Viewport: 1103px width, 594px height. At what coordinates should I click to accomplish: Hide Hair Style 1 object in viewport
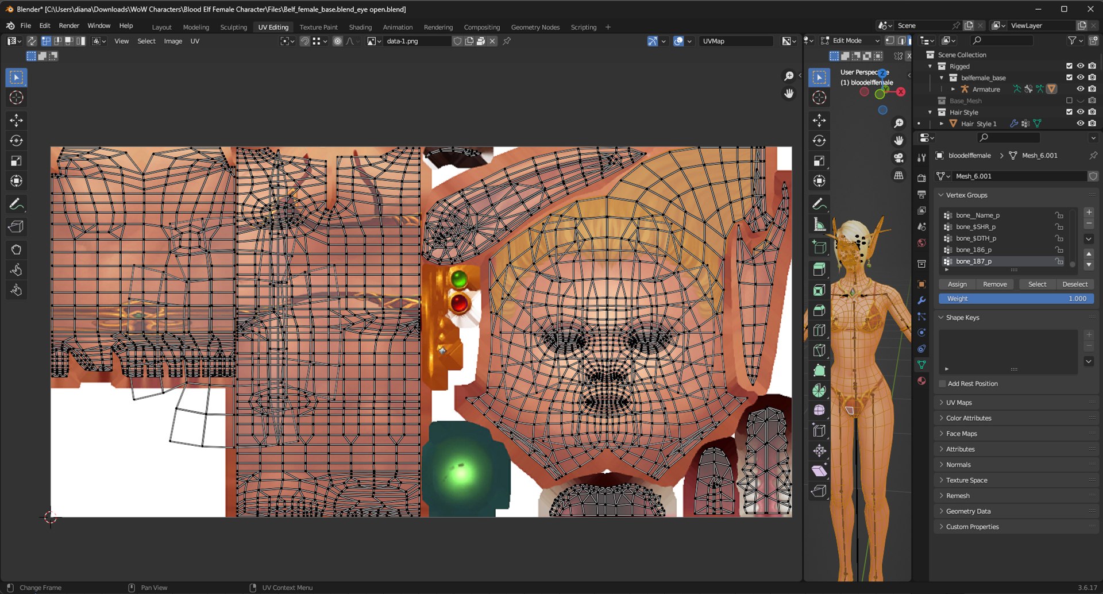pyautogui.click(x=1081, y=124)
